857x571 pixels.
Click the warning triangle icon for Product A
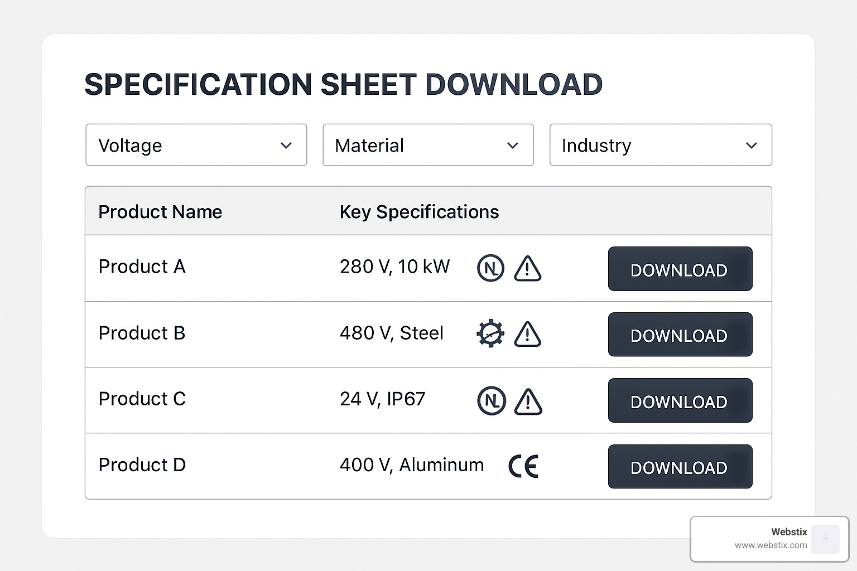click(527, 268)
